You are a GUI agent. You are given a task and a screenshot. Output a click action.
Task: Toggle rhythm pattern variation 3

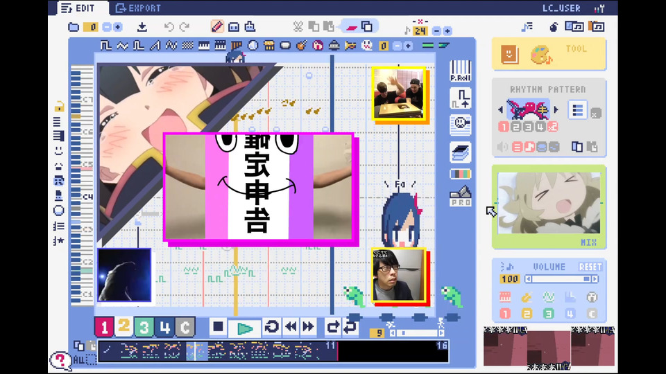point(528,127)
